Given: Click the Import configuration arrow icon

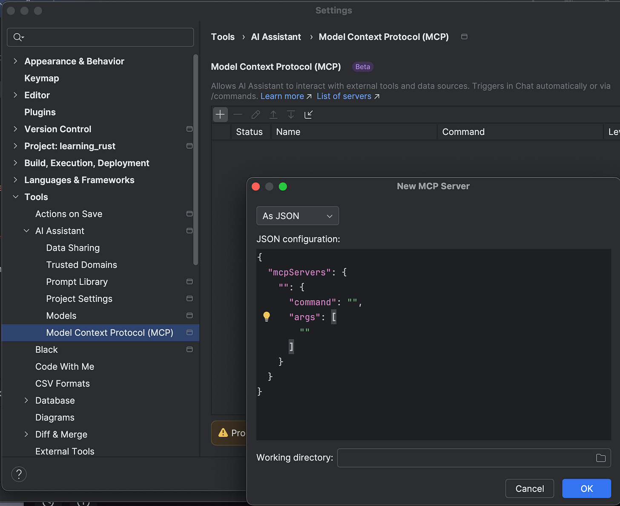Looking at the screenshot, I should 309,115.
